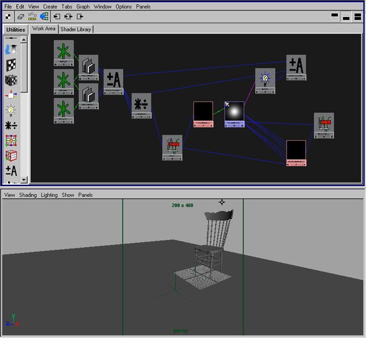Click the checkered cube utility icon in sidebar
Image resolution: width=366 pixels, height=338 pixels.
[11, 80]
